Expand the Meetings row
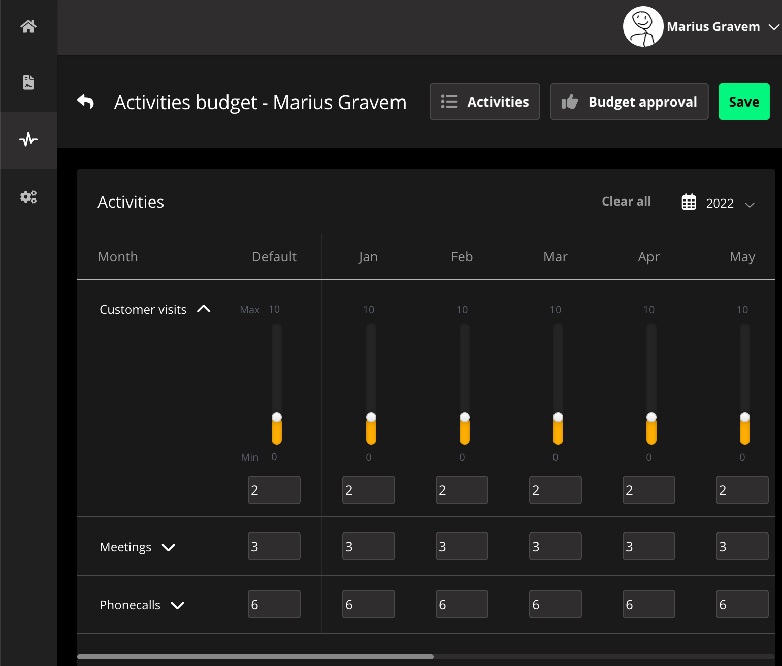Screen dimensions: 782x666 coord(168,547)
